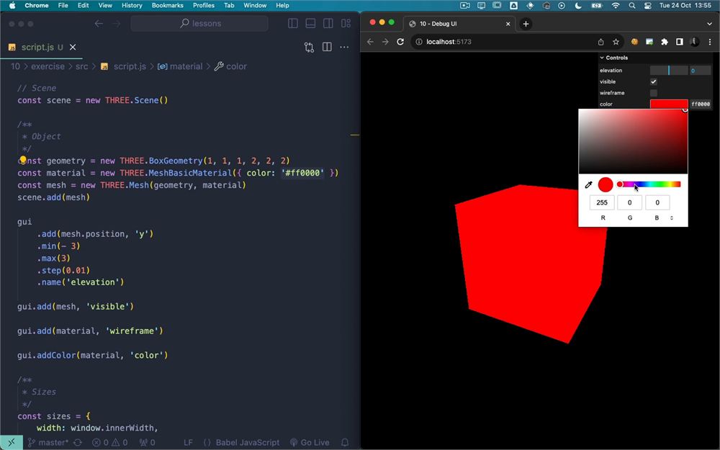This screenshot has height=450, width=720.
Task: Click the site information icon in address bar
Action: tap(419, 42)
